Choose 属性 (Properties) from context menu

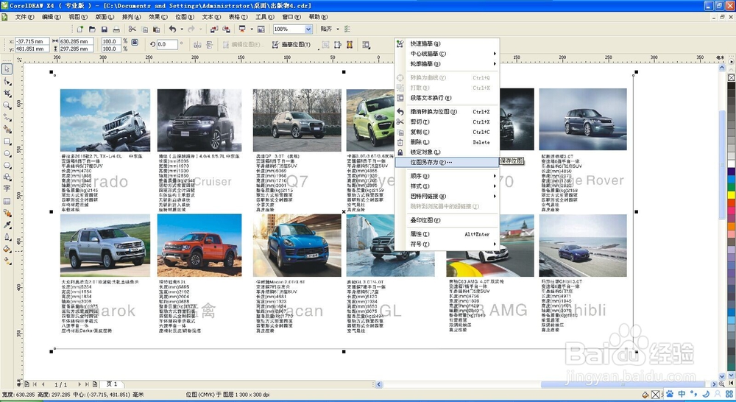click(x=447, y=234)
